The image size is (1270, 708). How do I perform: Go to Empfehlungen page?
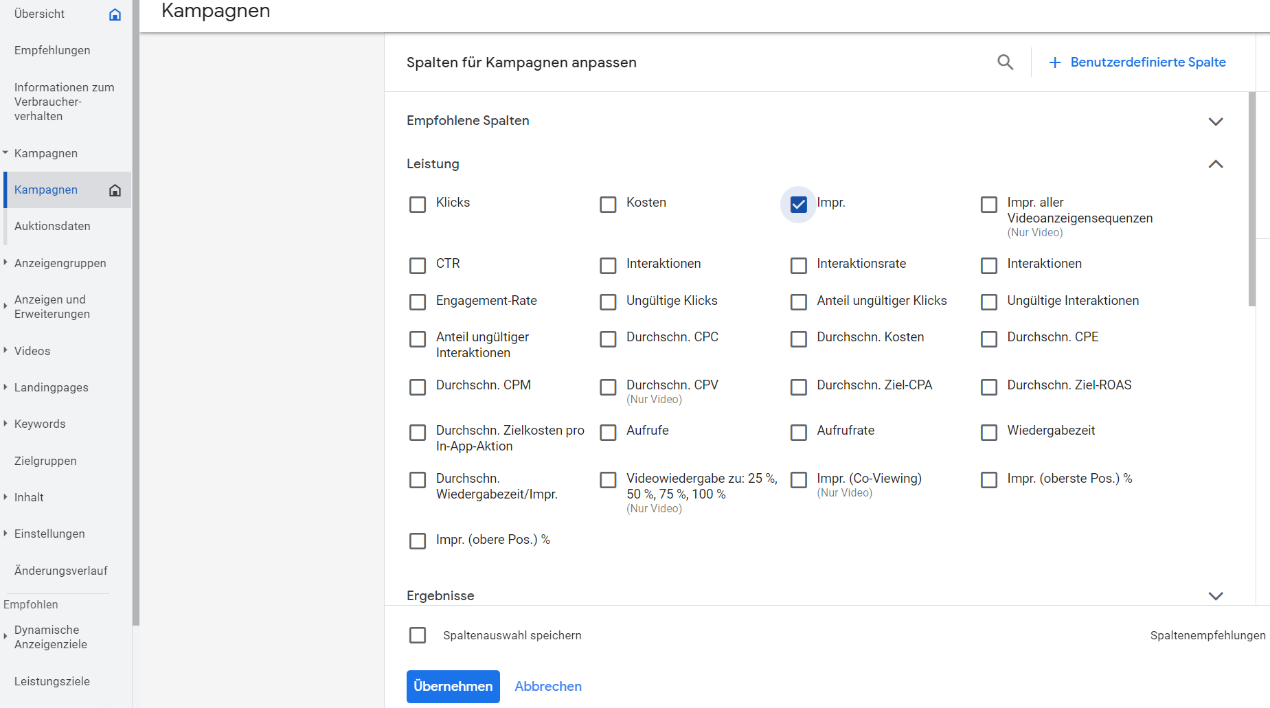coord(52,50)
